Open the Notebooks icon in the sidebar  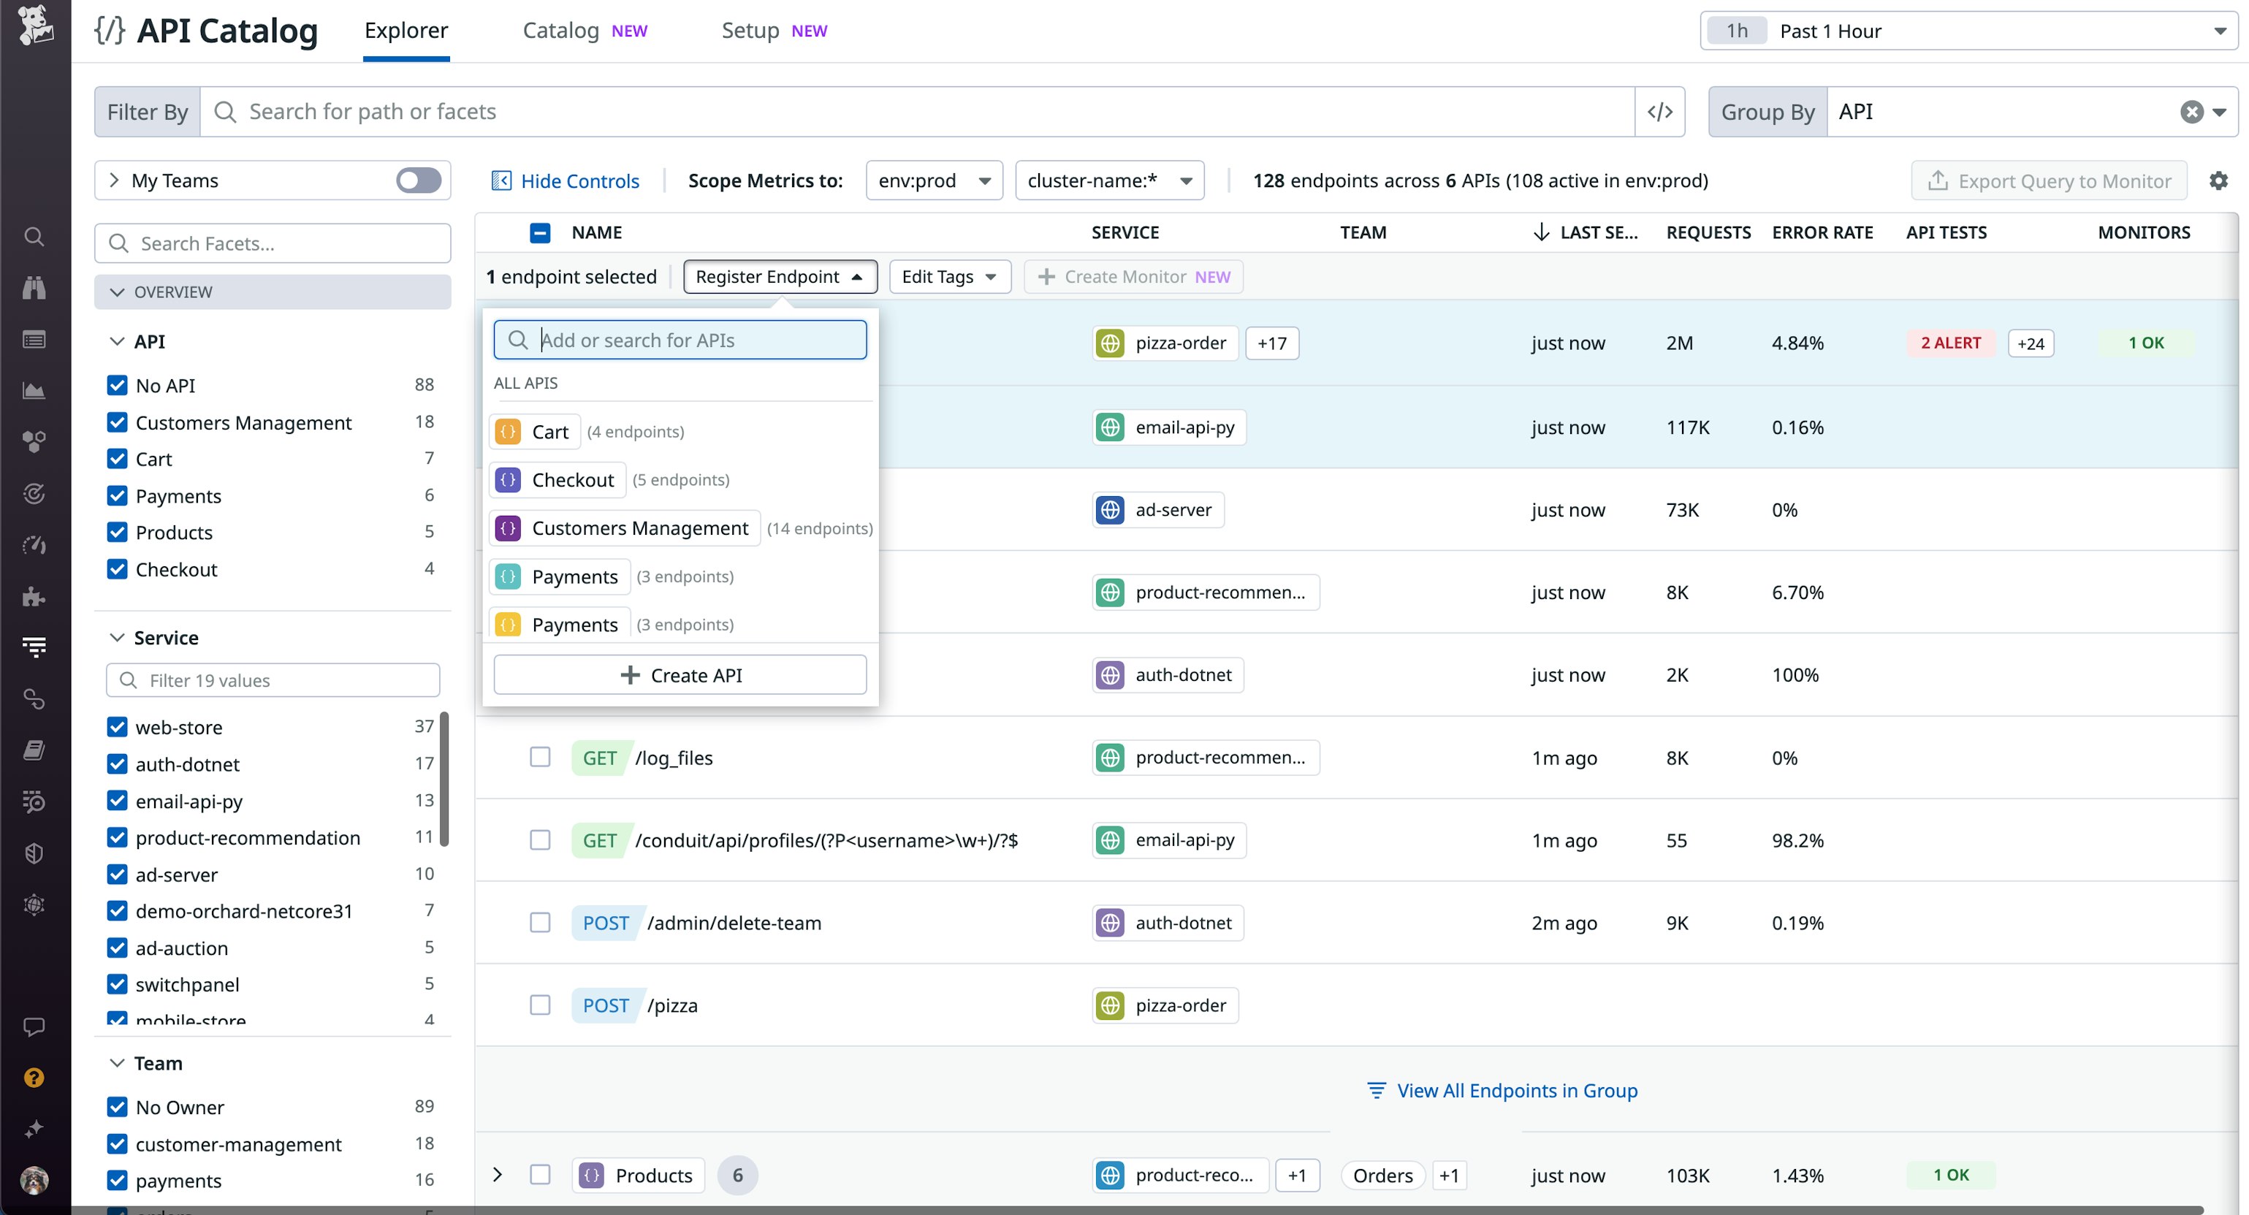coord(34,749)
